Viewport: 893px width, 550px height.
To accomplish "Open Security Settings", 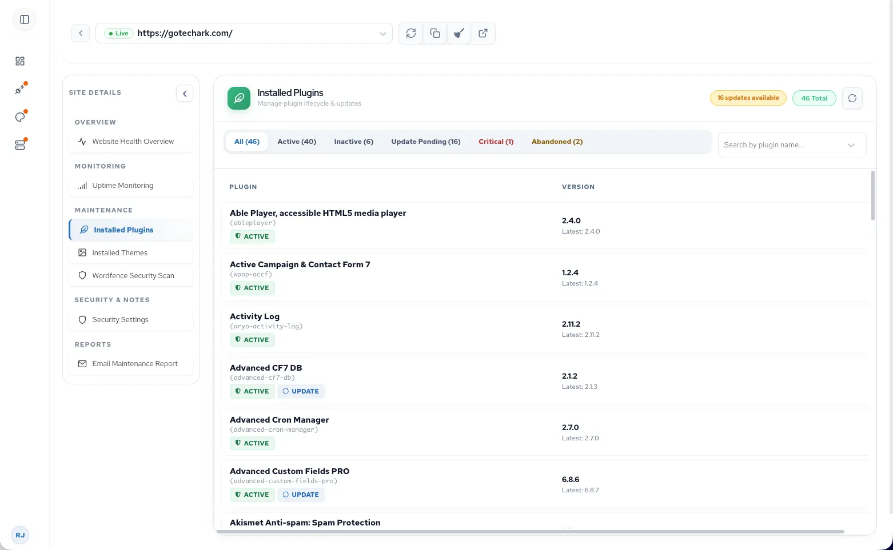I will (x=131, y=320).
